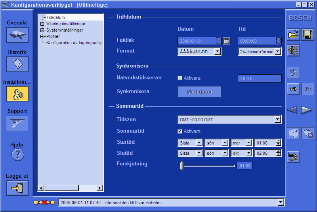Open the Starttid mar month dropdown
The width and height of the screenshot is (317, 212).
pos(249,143)
